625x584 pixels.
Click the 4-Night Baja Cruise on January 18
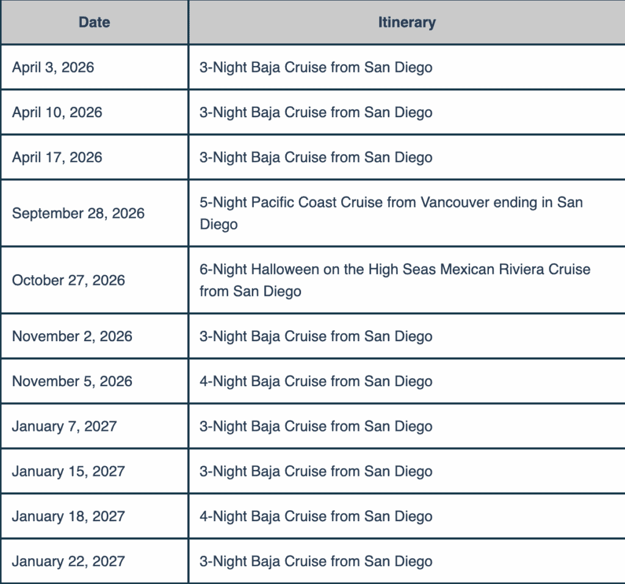pyautogui.click(x=316, y=516)
